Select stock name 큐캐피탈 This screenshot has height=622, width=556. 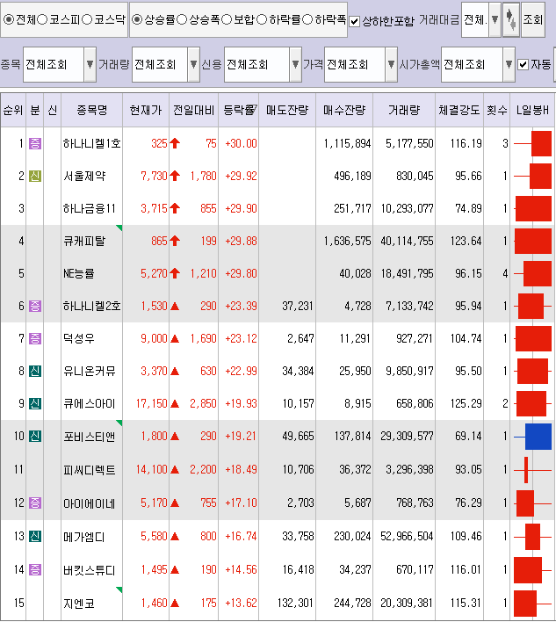(84, 241)
